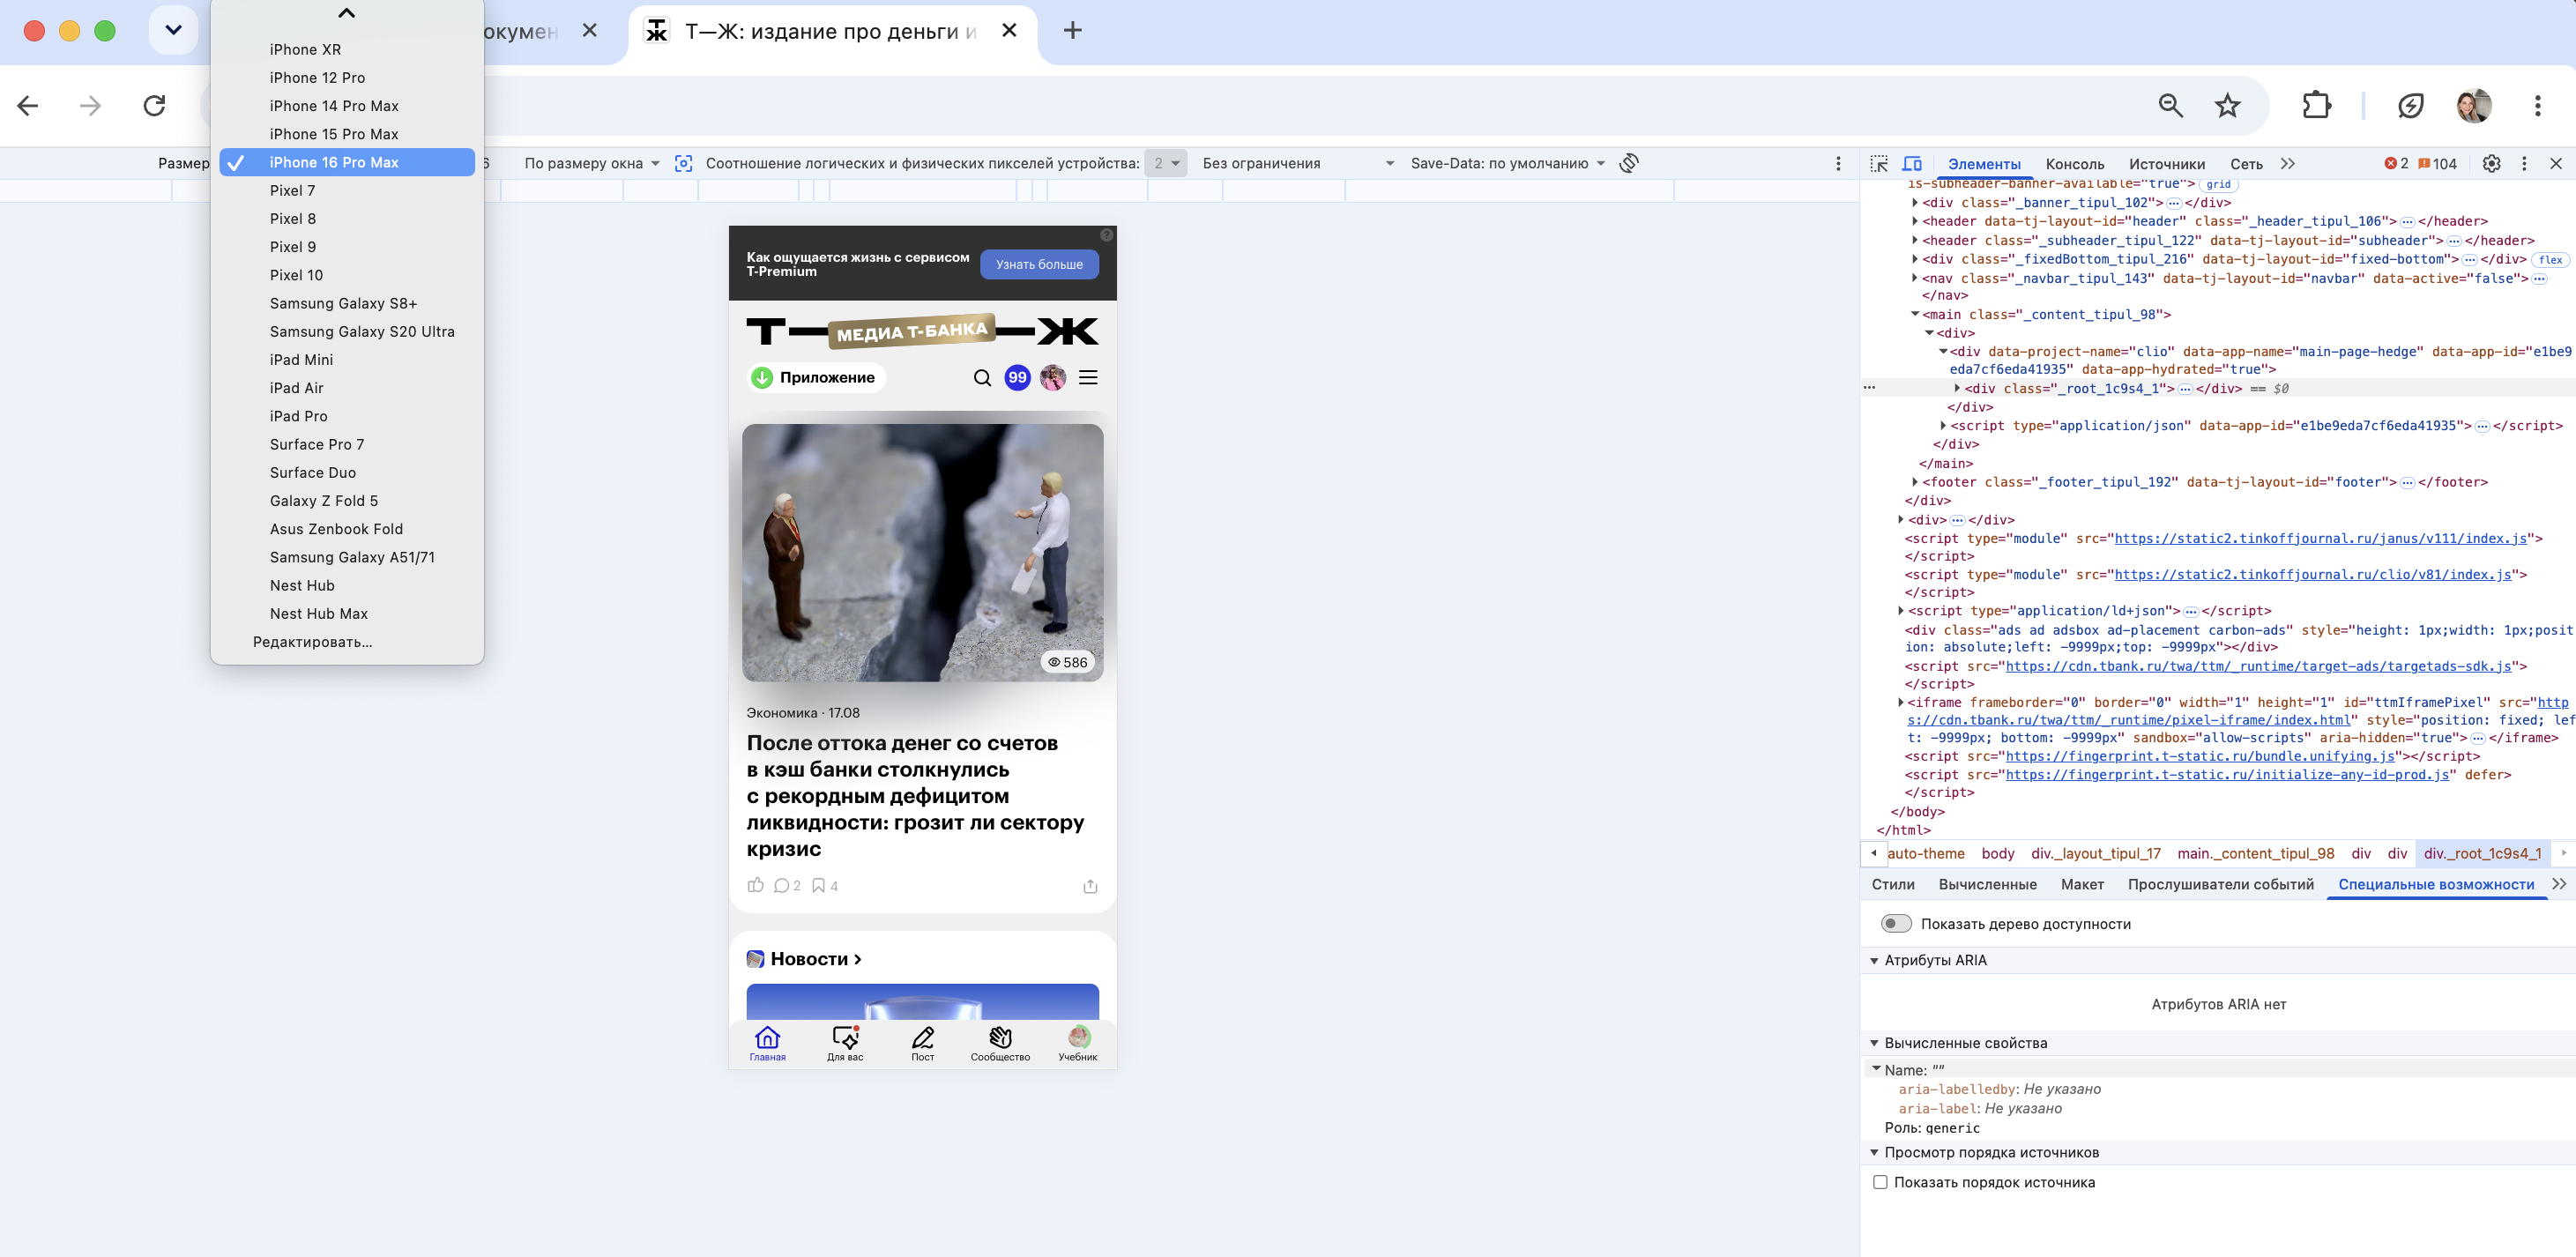
Task: Like the article thumbs-up icon
Action: coord(756,885)
